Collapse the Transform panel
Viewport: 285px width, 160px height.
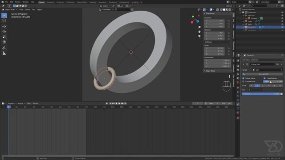pos(205,13)
